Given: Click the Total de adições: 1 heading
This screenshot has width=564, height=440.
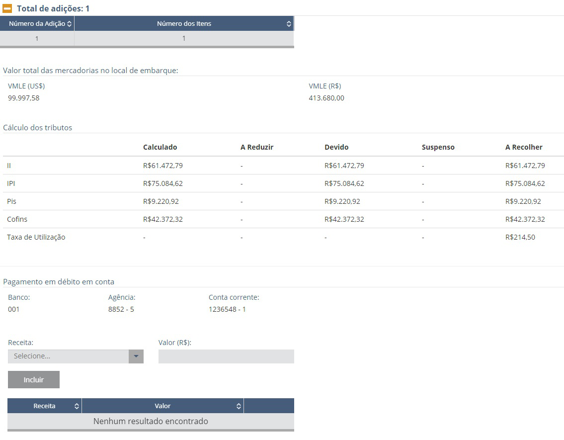Looking at the screenshot, I should coord(53,8).
